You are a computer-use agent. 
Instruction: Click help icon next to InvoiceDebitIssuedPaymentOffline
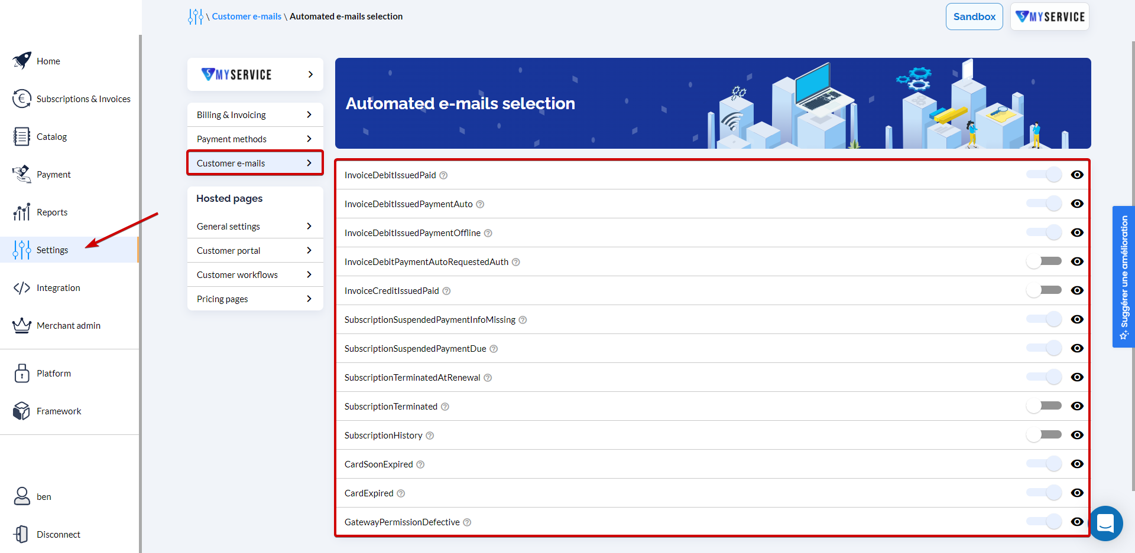[488, 233]
